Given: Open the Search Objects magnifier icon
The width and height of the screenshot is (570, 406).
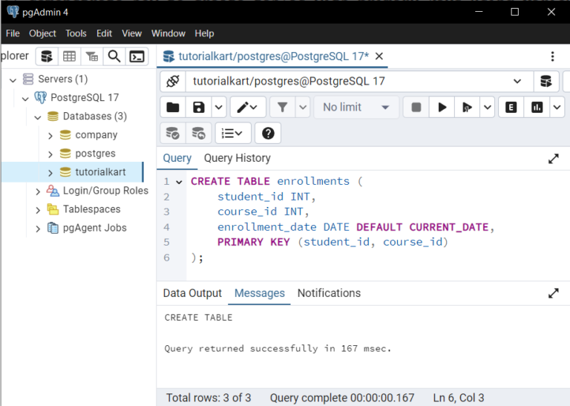Looking at the screenshot, I should 114,56.
